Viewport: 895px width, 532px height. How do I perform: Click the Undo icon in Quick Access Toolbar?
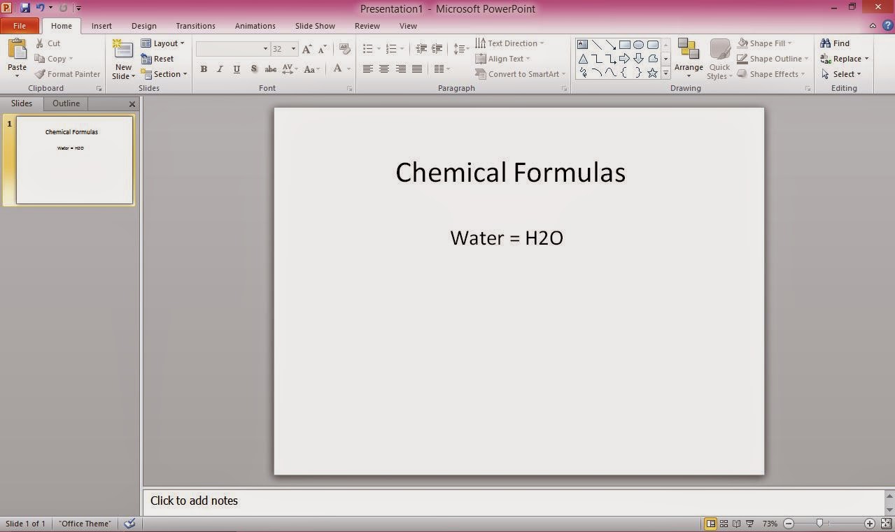tap(40, 8)
